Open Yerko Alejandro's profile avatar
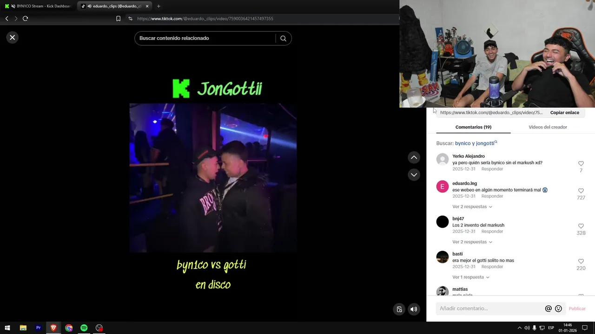This screenshot has width=595, height=334. 443,160
